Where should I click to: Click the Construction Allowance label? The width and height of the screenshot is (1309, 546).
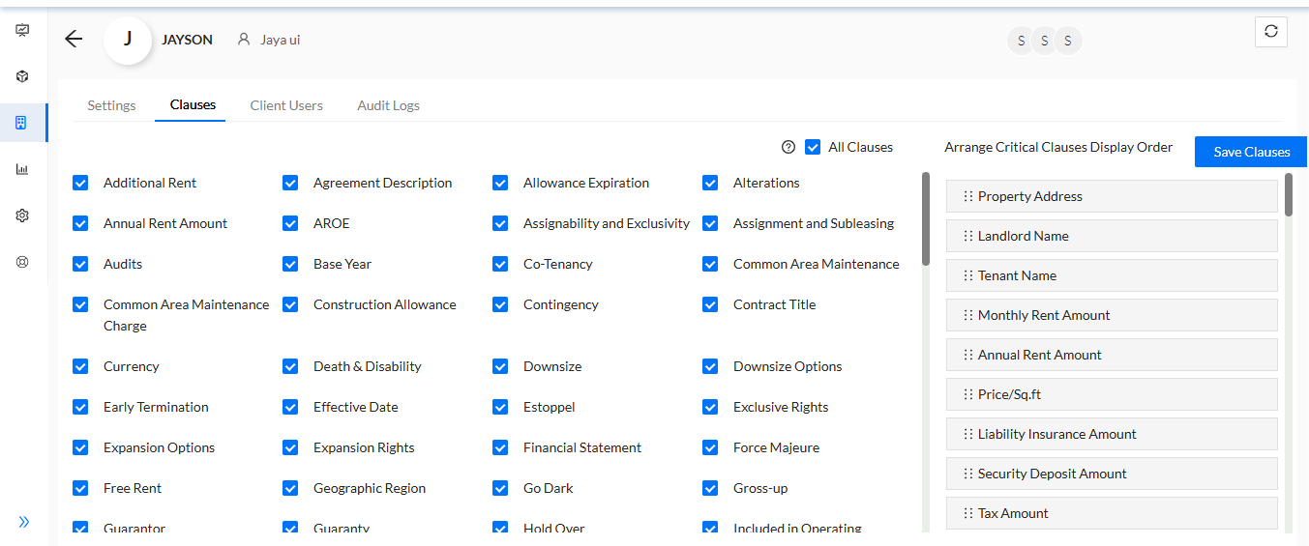click(385, 304)
